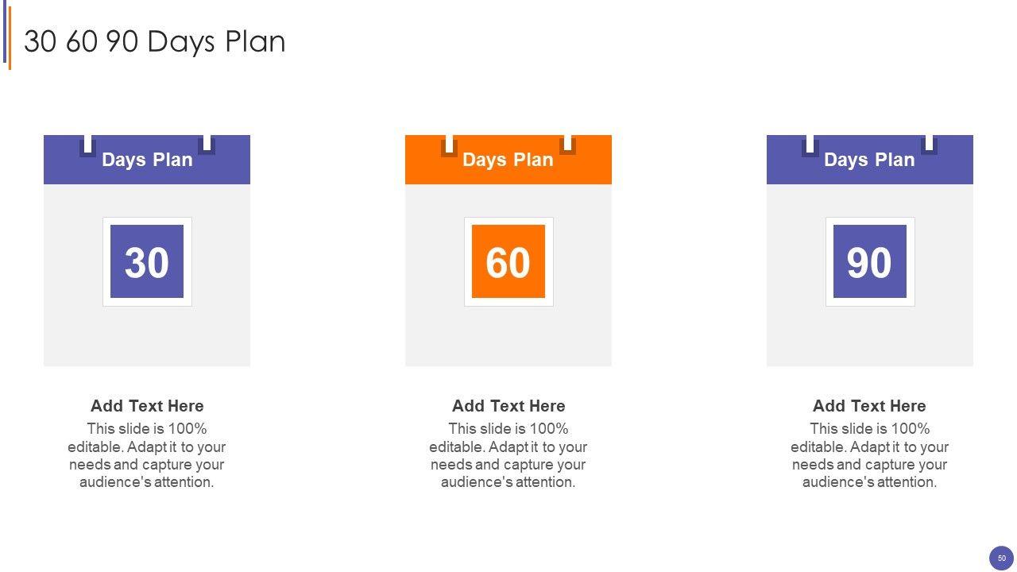Select "Add Text Here" heading under 90 calendar
Screen dimensions: 1017x572
(869, 406)
